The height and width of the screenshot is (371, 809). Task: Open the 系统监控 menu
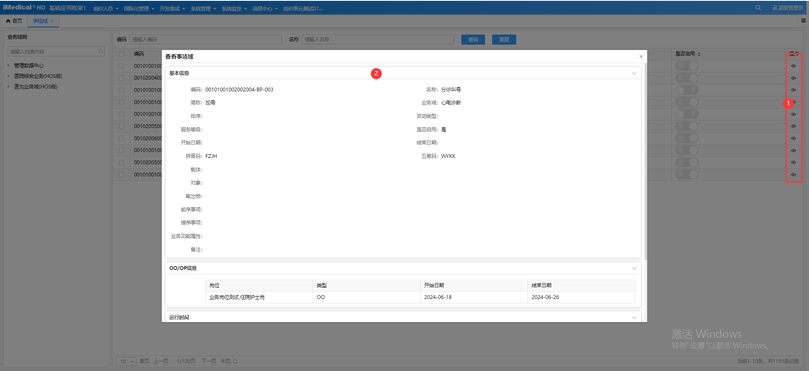(x=234, y=8)
